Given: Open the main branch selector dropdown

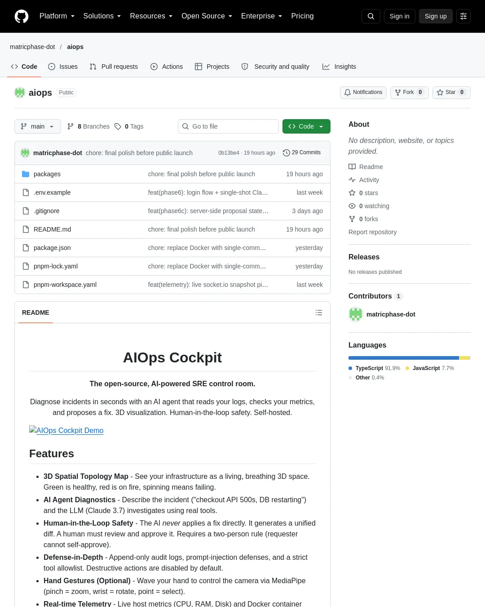Looking at the screenshot, I should pos(38,126).
